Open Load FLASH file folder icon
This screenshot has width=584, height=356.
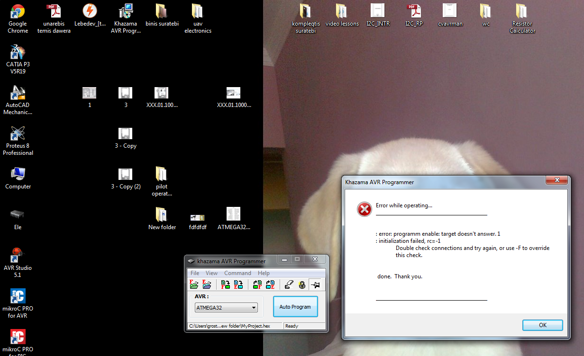click(194, 285)
